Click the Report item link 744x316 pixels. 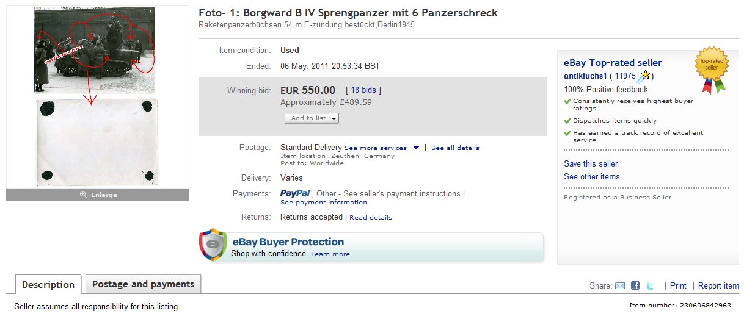pyautogui.click(x=718, y=285)
